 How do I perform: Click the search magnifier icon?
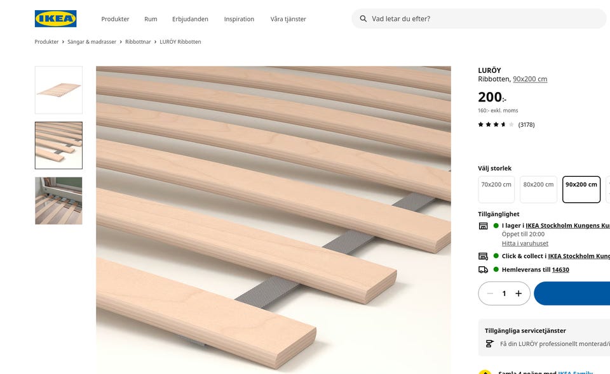point(363,18)
